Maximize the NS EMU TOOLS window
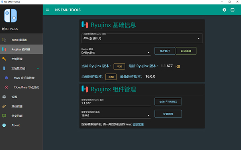Image resolution: width=241 pixels, height=150 pixels. click(x=229, y=2)
